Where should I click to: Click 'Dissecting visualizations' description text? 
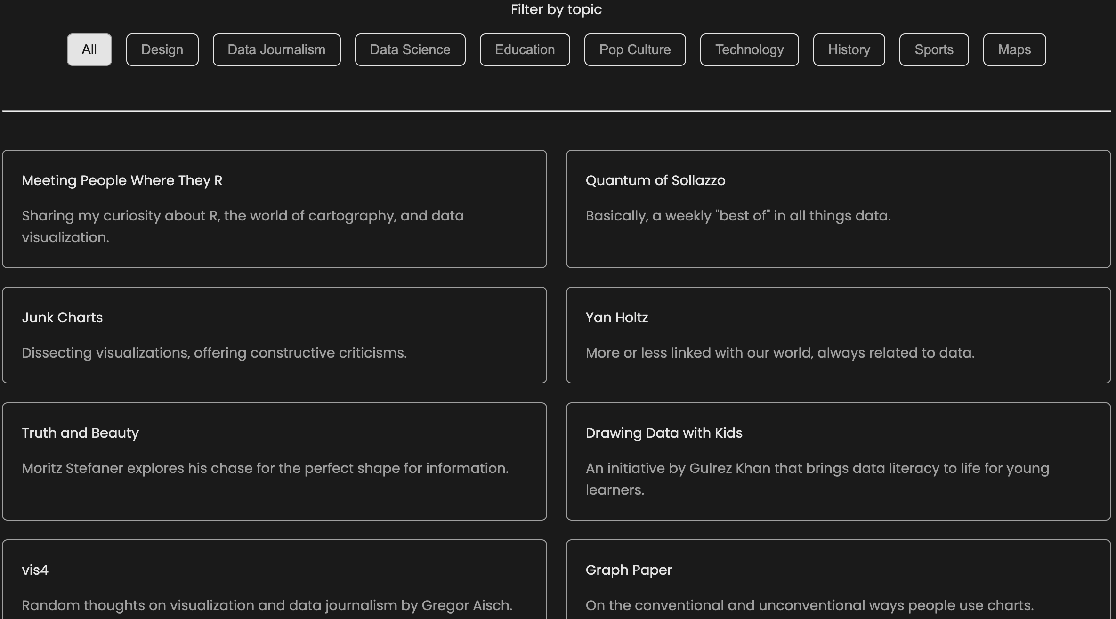pos(214,353)
